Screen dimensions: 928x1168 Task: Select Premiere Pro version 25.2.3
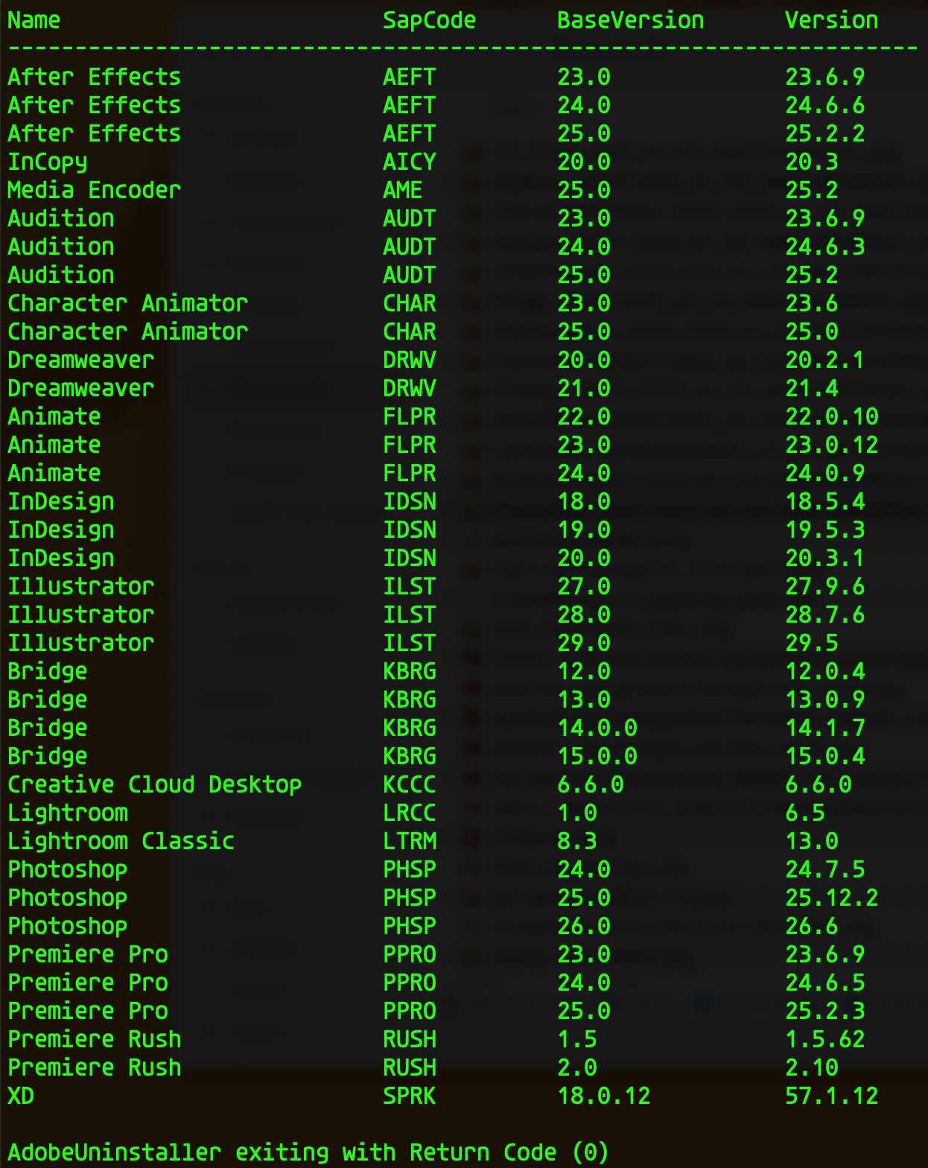click(824, 1011)
